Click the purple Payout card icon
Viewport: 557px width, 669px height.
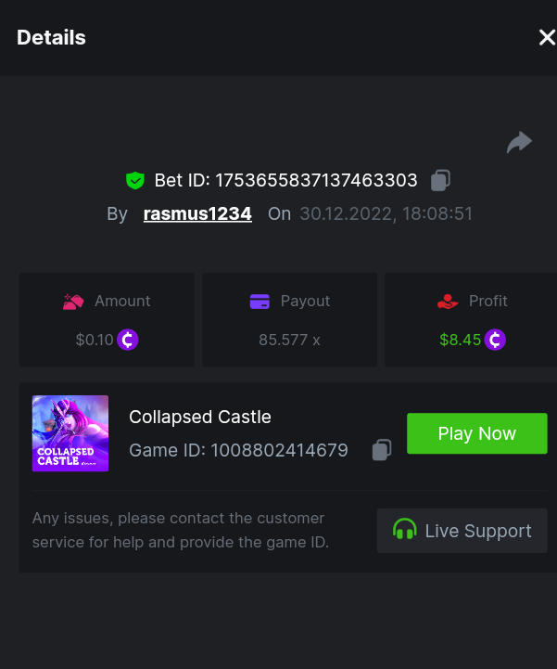tap(260, 302)
